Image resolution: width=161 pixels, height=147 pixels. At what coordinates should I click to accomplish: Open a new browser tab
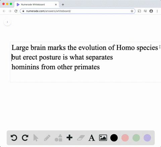point(63,5)
